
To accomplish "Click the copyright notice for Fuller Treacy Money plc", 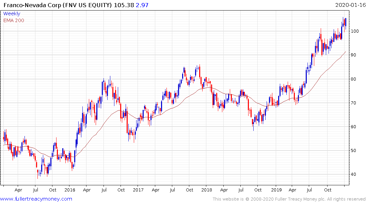I will pyautogui.click(x=289, y=199).
